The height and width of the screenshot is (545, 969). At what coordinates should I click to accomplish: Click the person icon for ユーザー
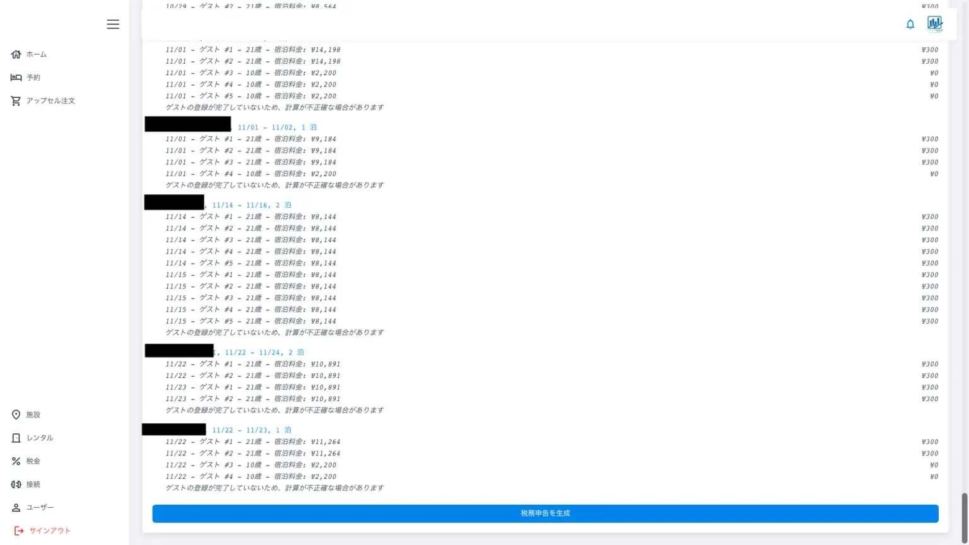pos(16,508)
